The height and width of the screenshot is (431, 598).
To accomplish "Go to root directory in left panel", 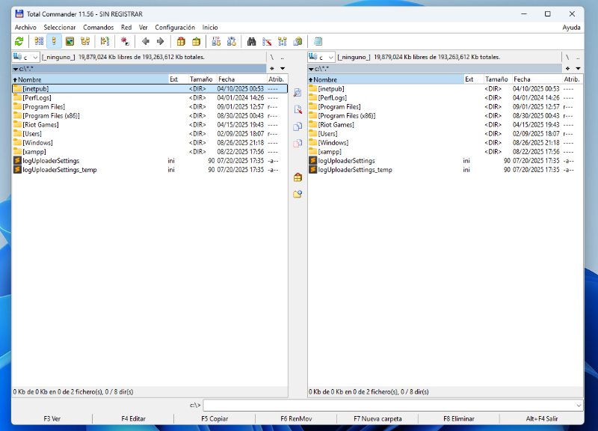I will point(272,58).
